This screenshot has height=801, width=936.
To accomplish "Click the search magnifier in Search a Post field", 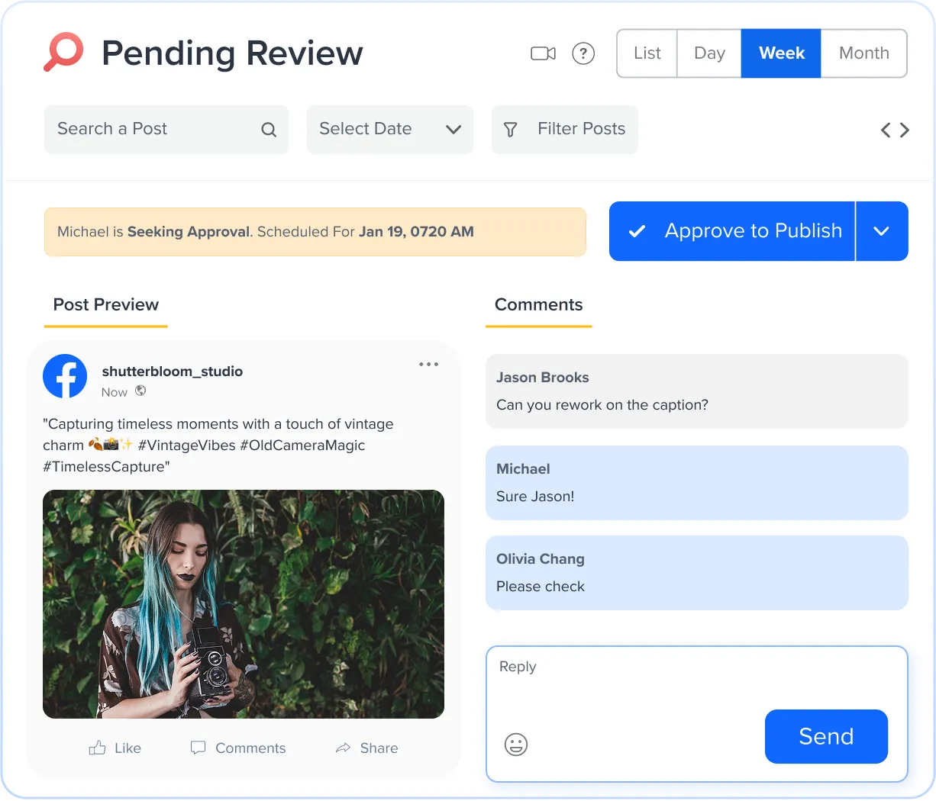I will 269,130.
